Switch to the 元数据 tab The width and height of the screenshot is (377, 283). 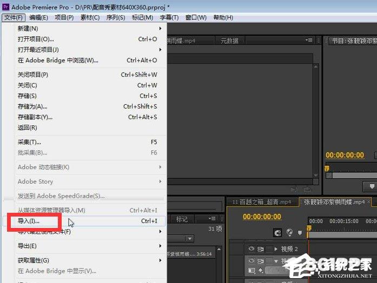[x=229, y=41]
